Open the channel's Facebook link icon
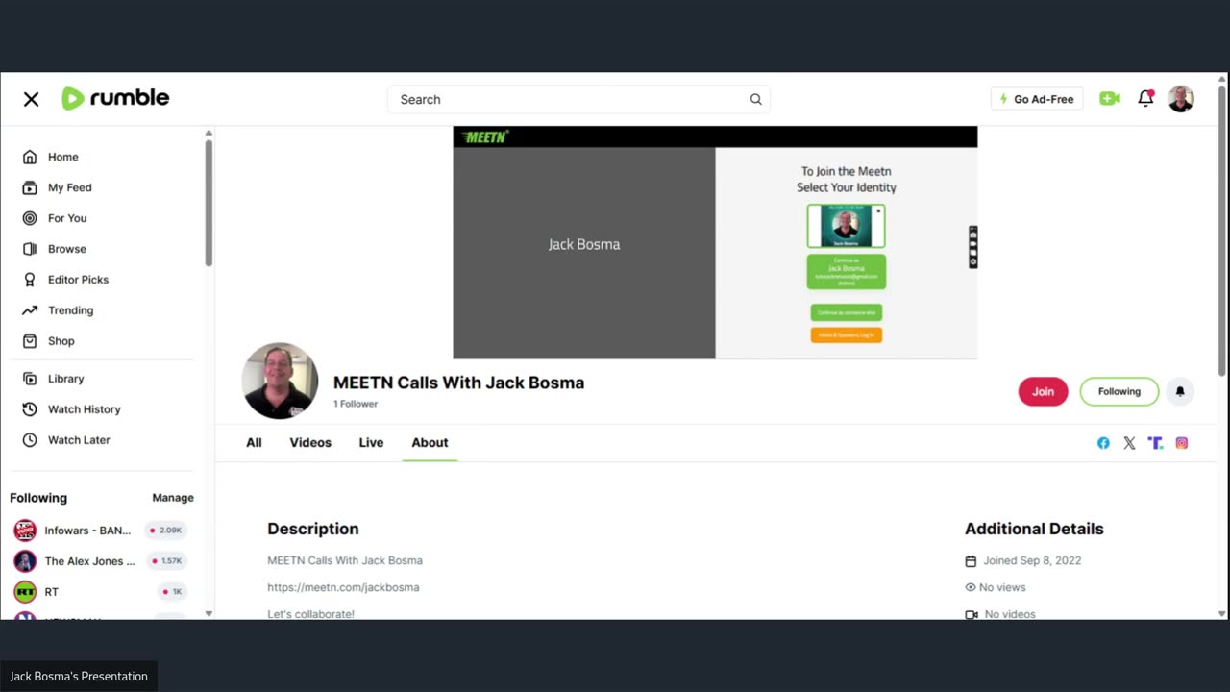Image resolution: width=1230 pixels, height=692 pixels. coord(1103,443)
